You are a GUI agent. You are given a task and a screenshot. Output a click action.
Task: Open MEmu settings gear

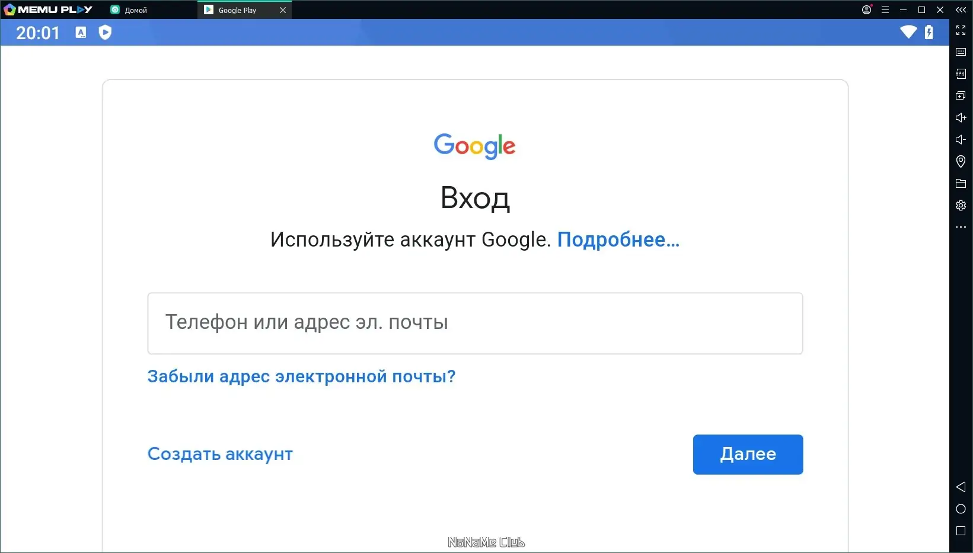coord(961,206)
